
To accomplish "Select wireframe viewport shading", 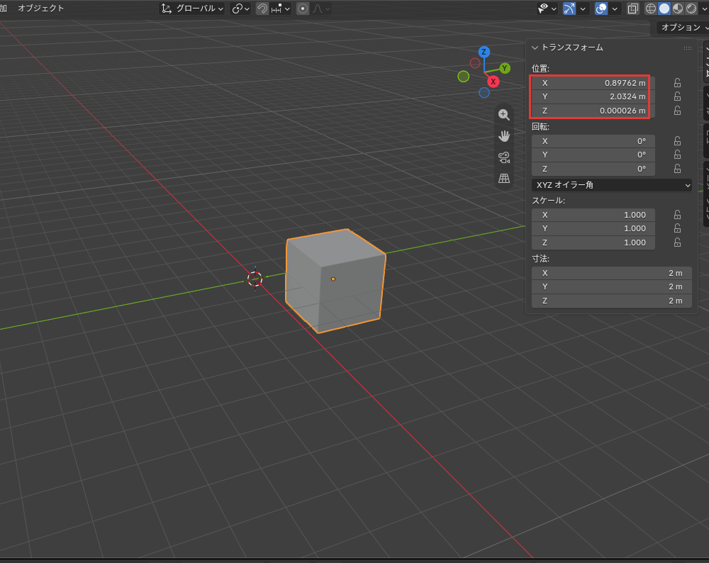I will point(650,9).
